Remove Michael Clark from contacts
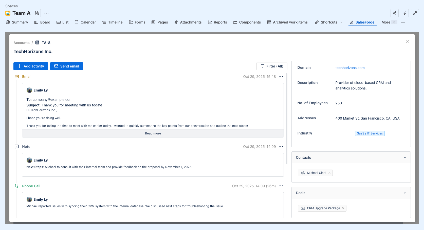 point(329,173)
